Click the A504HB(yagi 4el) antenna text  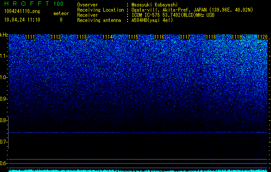[152, 20]
